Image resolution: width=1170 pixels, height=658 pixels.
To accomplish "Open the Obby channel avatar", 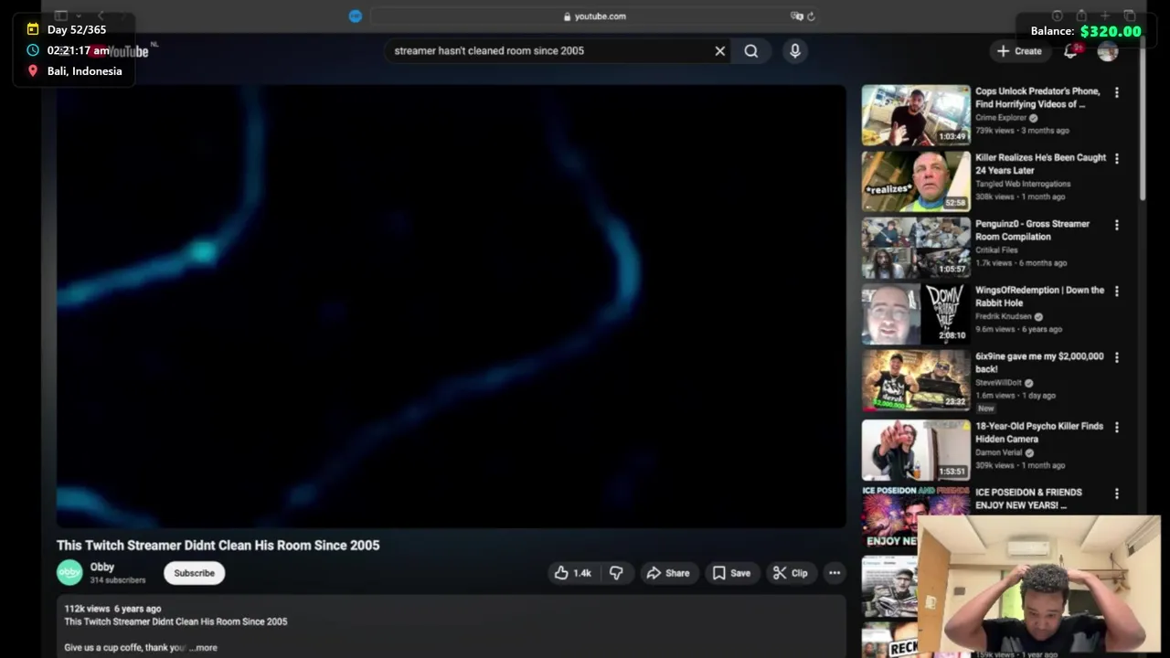I will point(69,573).
